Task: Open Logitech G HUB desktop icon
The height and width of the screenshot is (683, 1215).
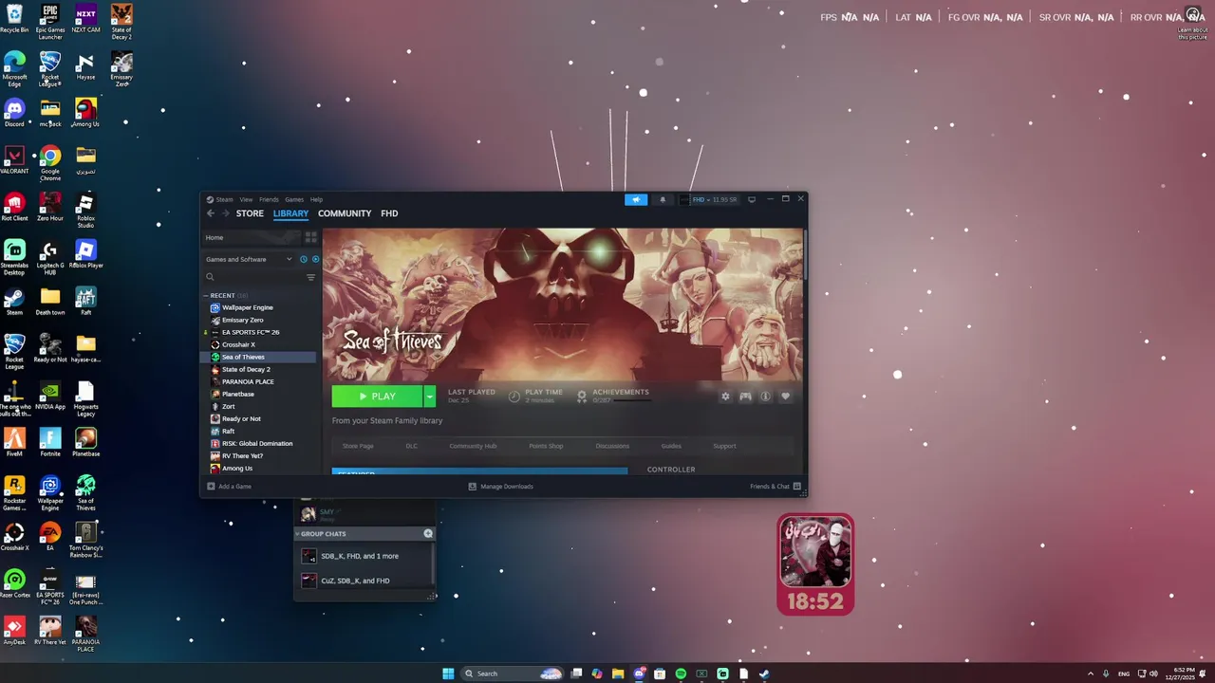Action: pyautogui.click(x=50, y=258)
